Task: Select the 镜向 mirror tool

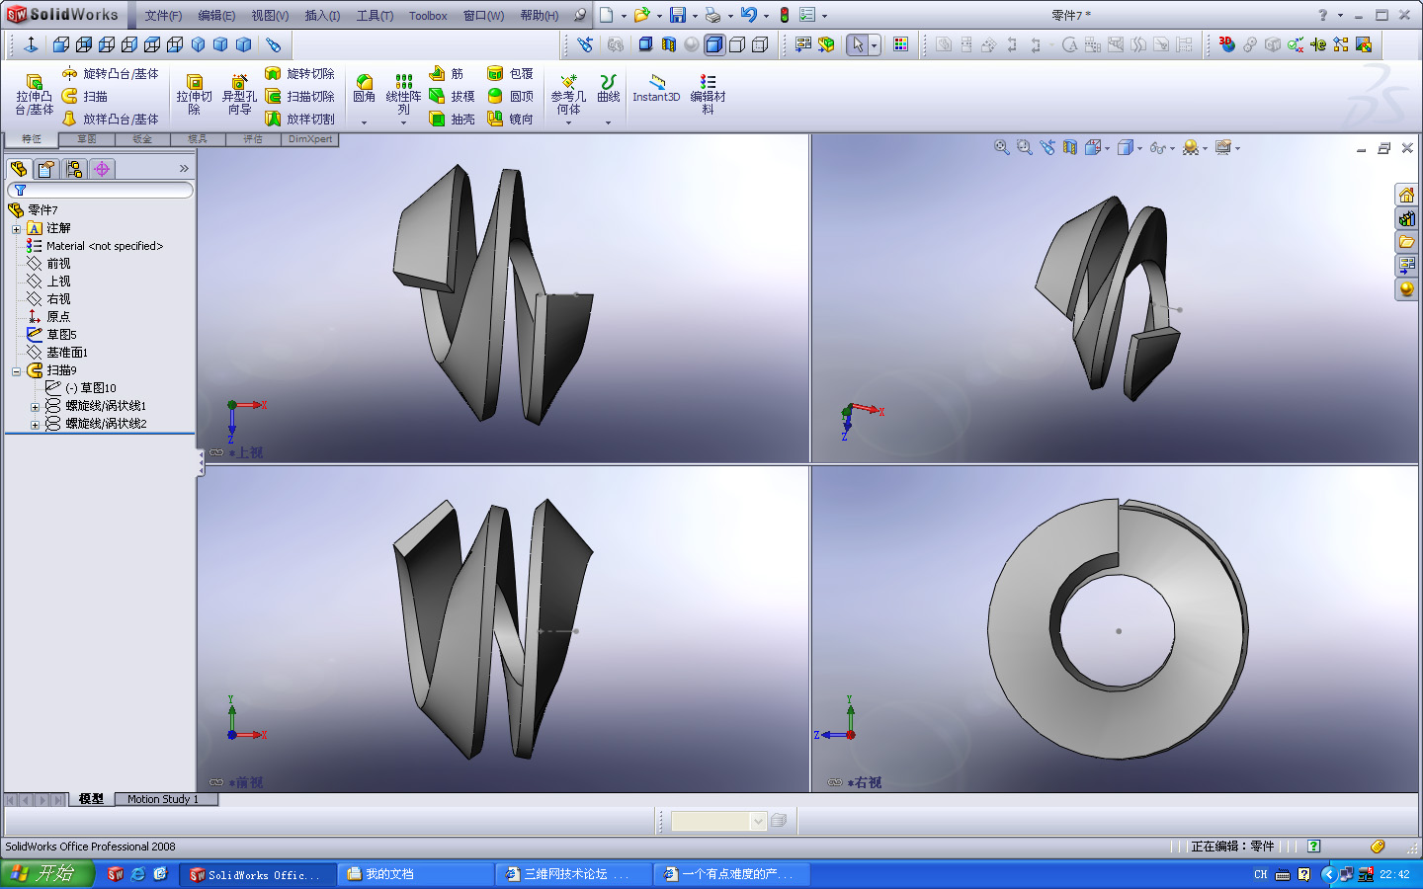Action: pos(510,119)
